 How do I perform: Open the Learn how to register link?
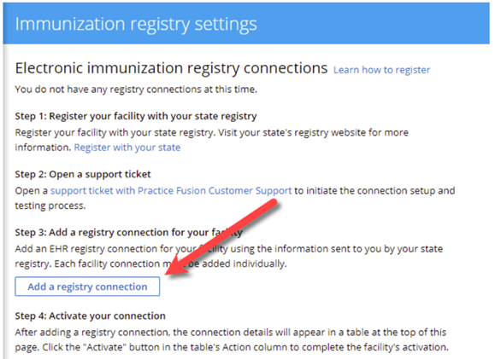tap(381, 70)
